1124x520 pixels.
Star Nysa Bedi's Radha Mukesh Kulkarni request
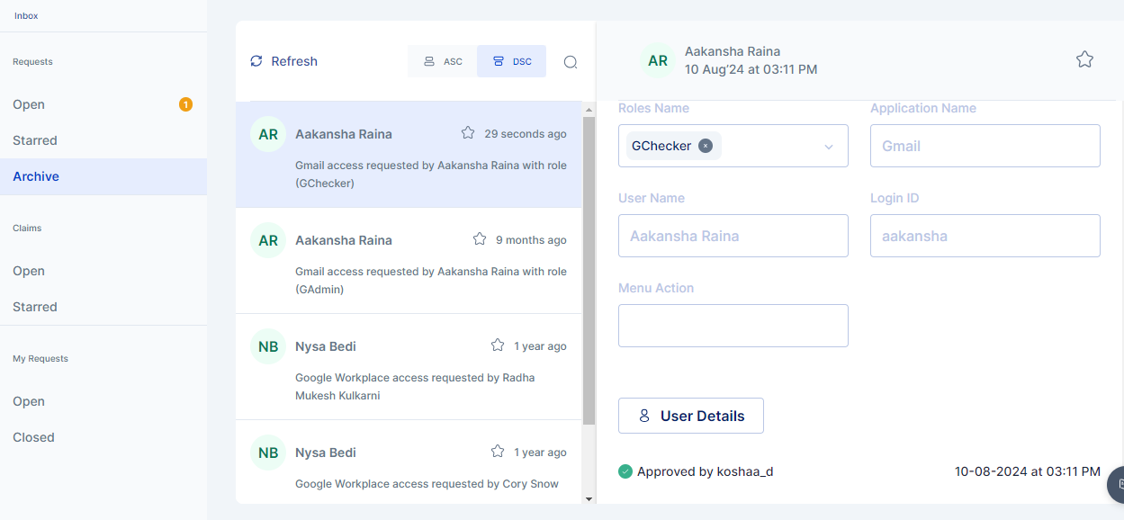coord(498,345)
